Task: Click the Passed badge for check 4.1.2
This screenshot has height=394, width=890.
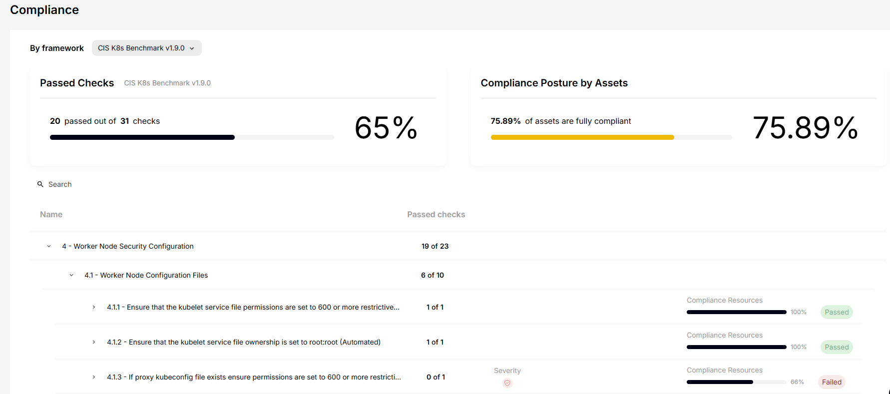Action: click(836, 347)
